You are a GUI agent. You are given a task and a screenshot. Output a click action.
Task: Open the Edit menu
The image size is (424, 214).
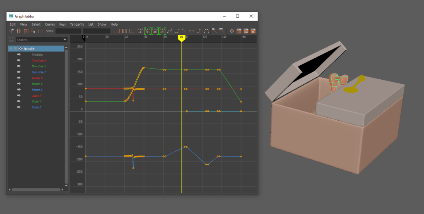(x=12, y=24)
